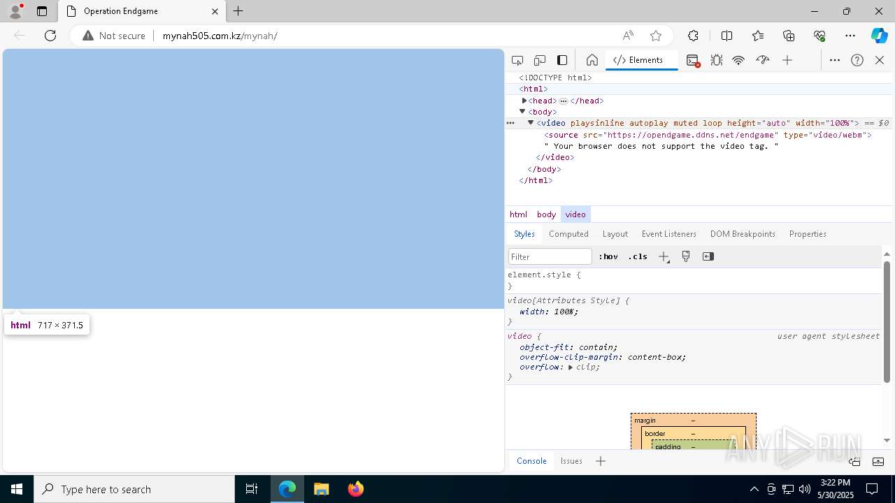
Task: Expand the overflow property triangle
Action: coord(571,367)
